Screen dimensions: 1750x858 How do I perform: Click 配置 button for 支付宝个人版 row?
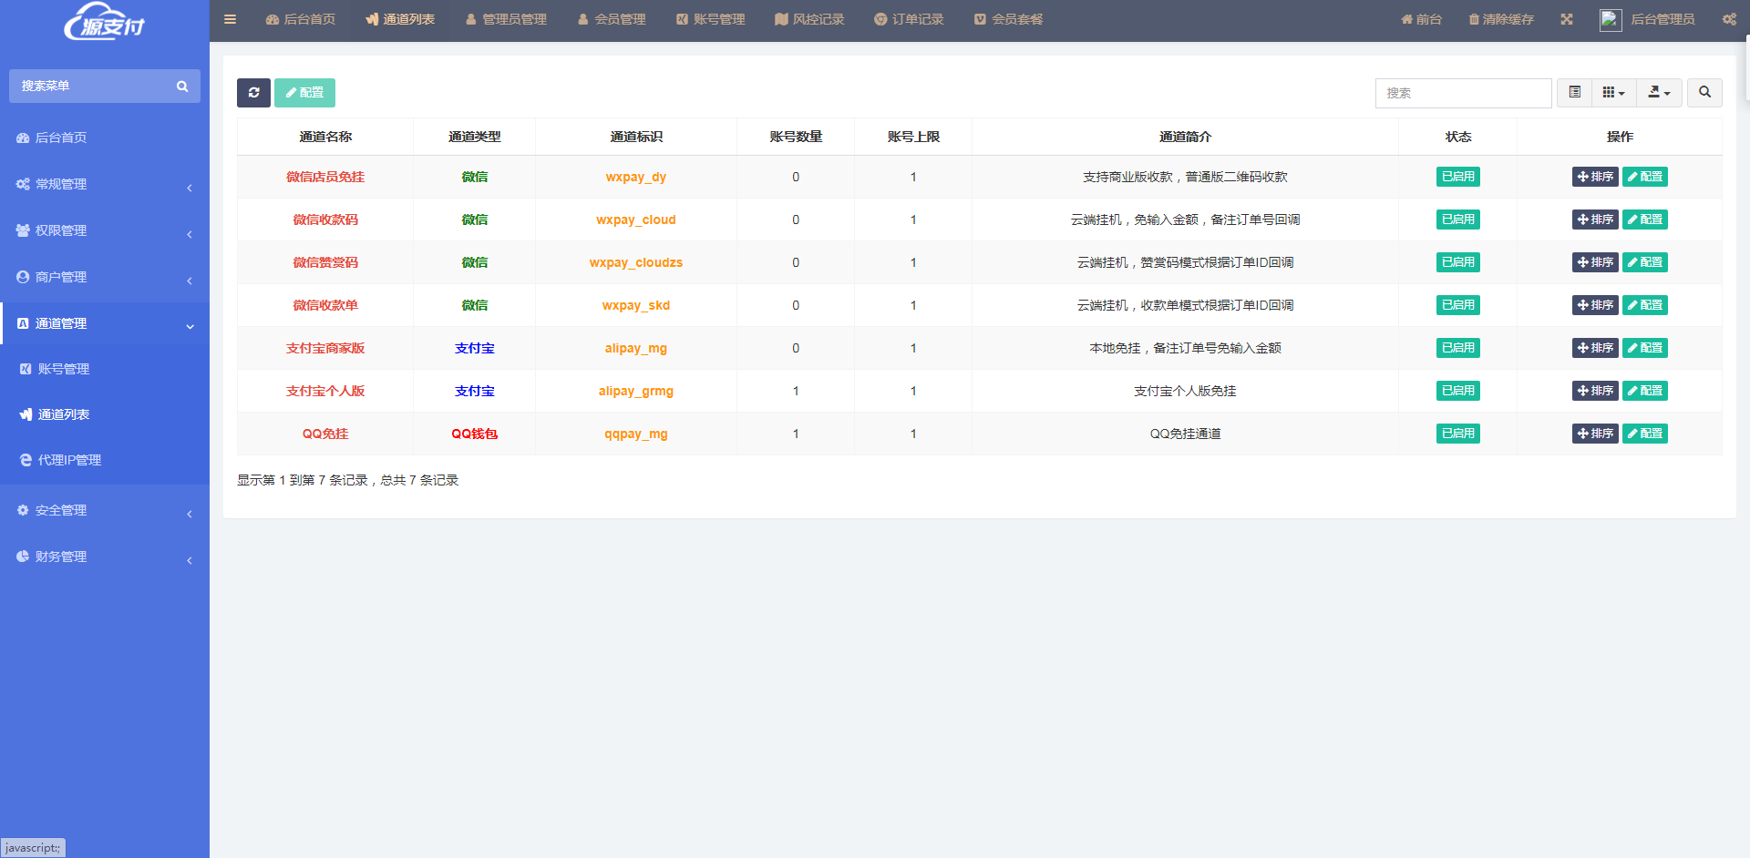[x=1645, y=391]
